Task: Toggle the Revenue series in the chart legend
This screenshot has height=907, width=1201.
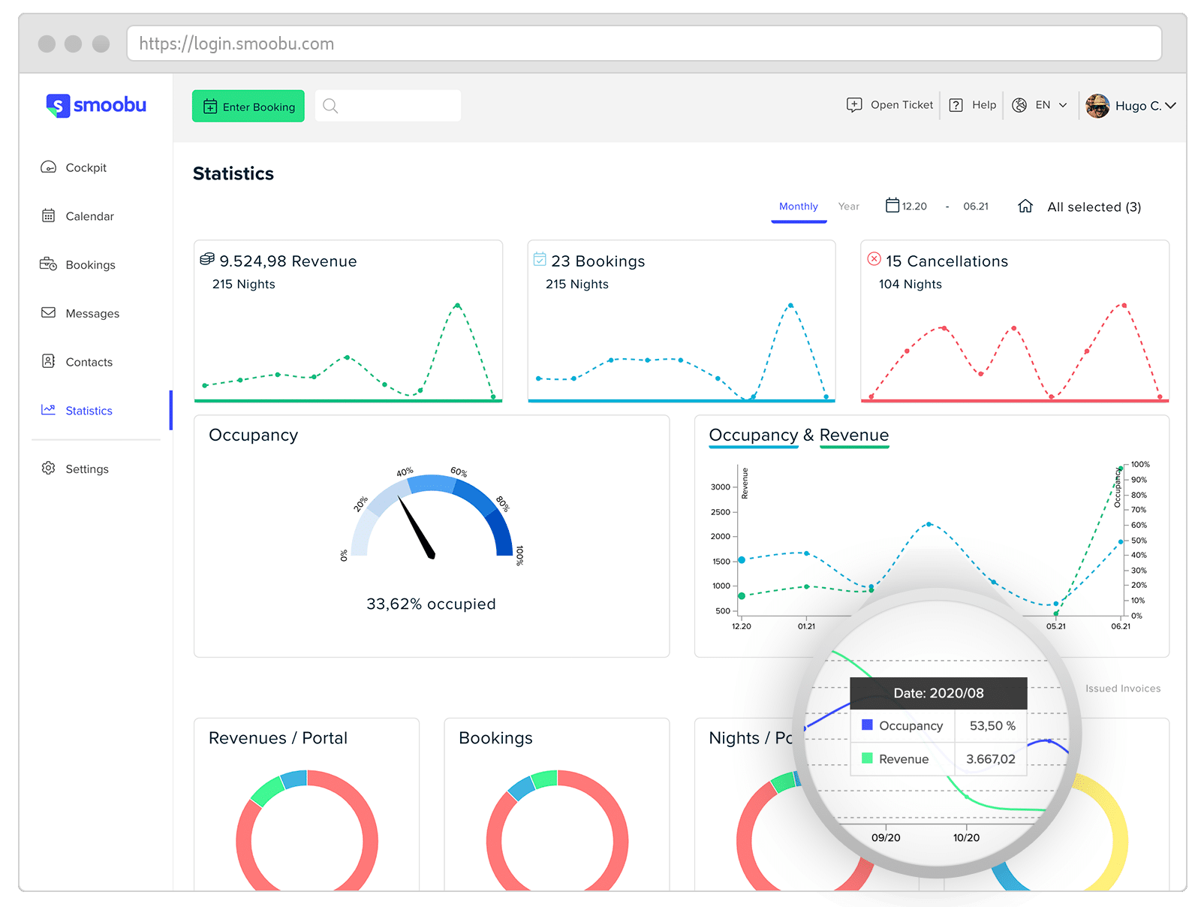Action: click(x=854, y=435)
